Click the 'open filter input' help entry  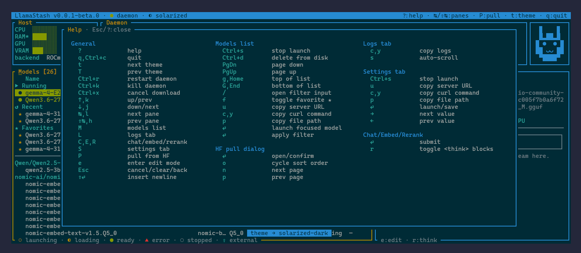pos(301,93)
